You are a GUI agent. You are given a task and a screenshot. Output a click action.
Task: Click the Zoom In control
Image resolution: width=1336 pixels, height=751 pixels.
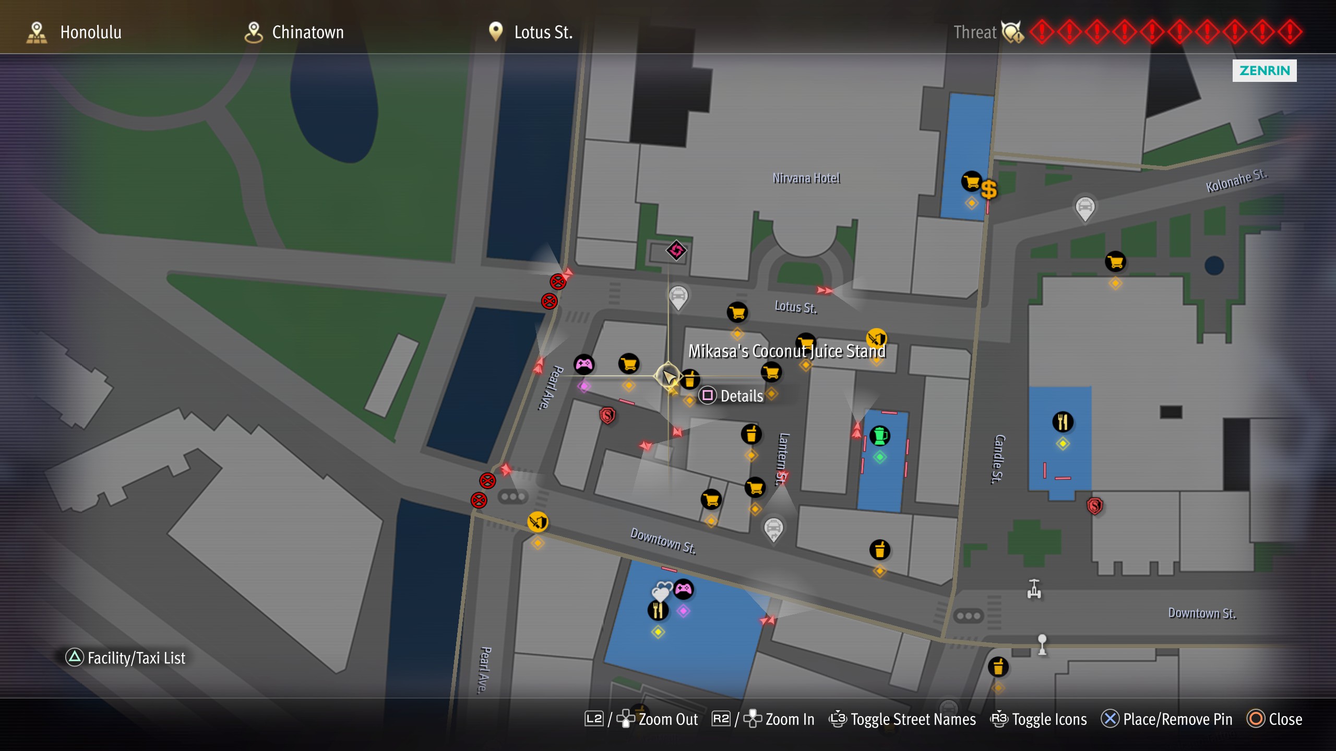point(764,719)
